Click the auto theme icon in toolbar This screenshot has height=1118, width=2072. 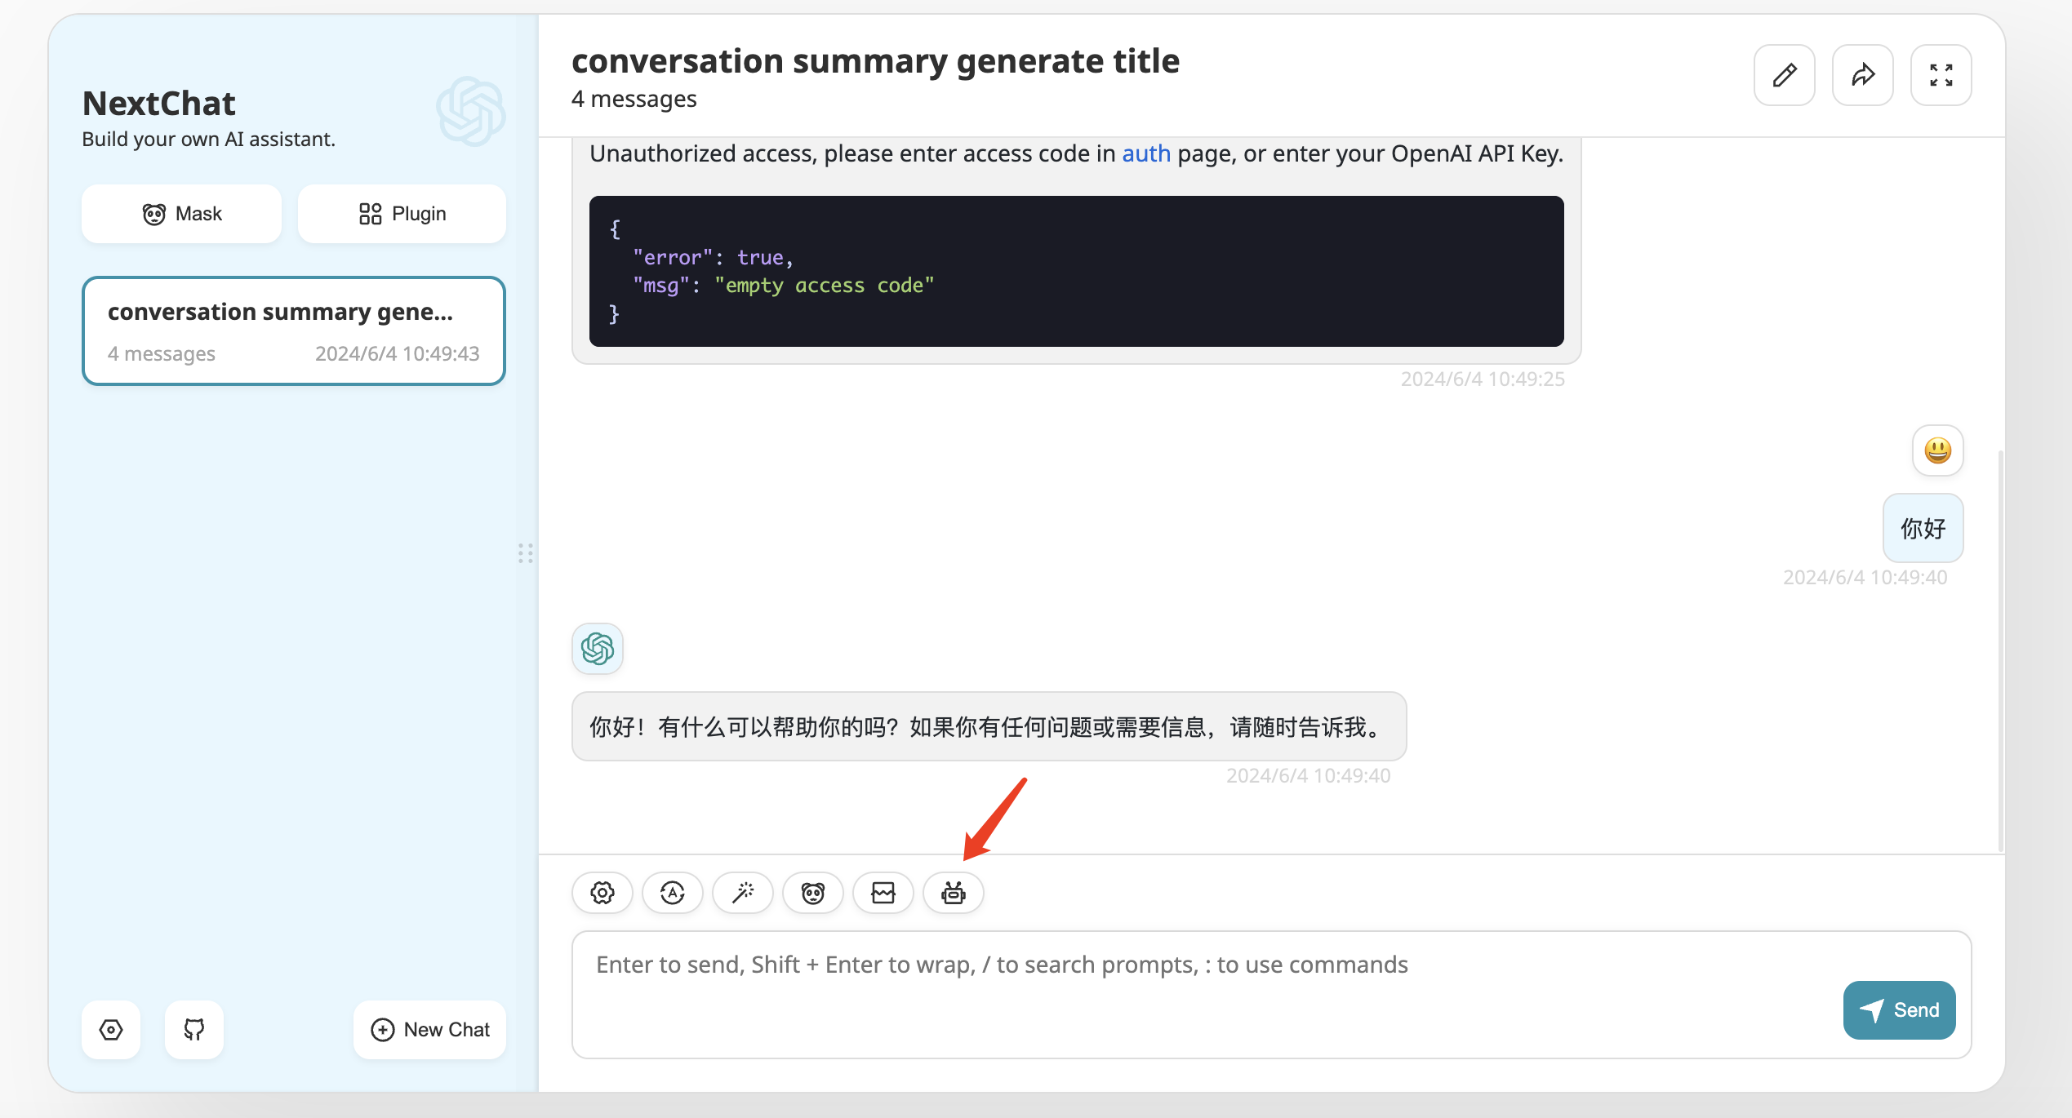(x=673, y=893)
